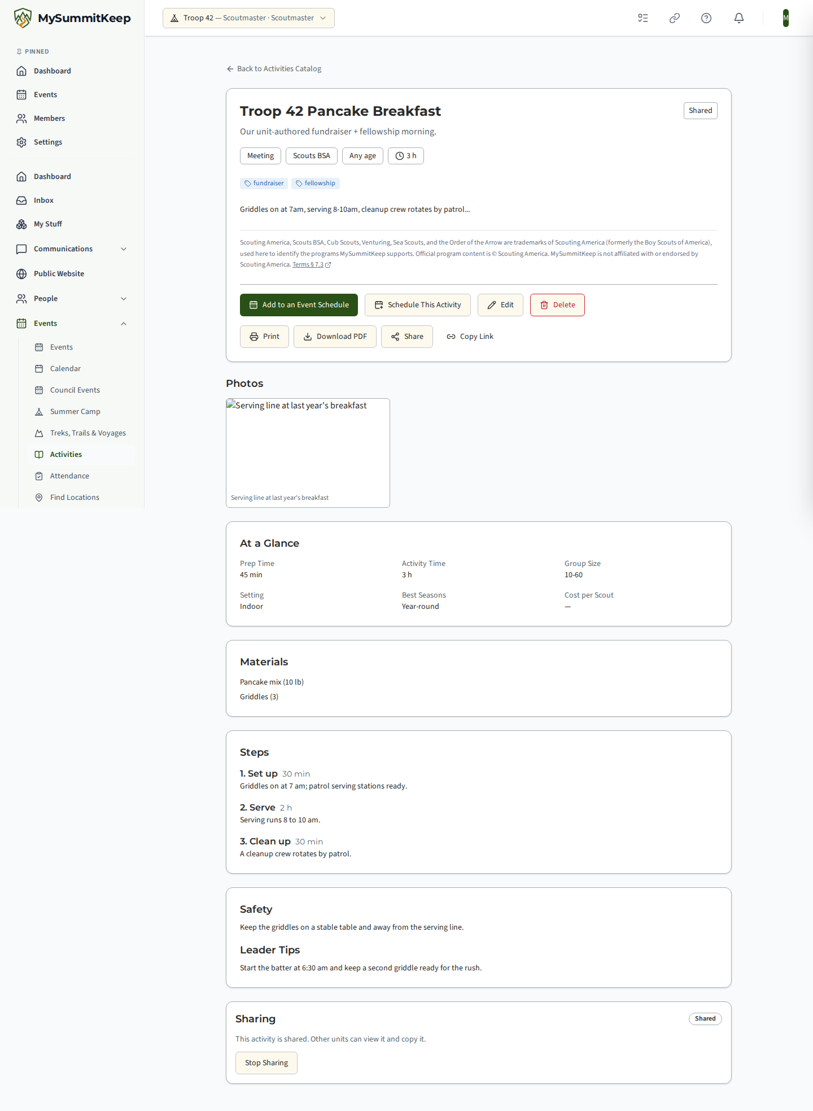The width and height of the screenshot is (813, 1111).
Task: Click the fundraiser tag
Action: coord(264,183)
